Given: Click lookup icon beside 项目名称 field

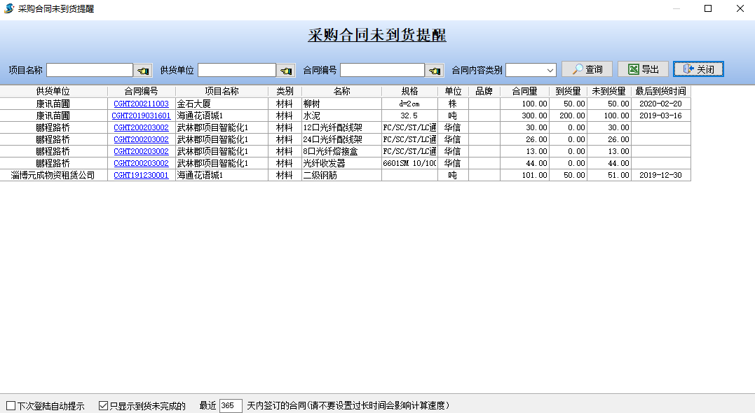Looking at the screenshot, I should pos(144,70).
